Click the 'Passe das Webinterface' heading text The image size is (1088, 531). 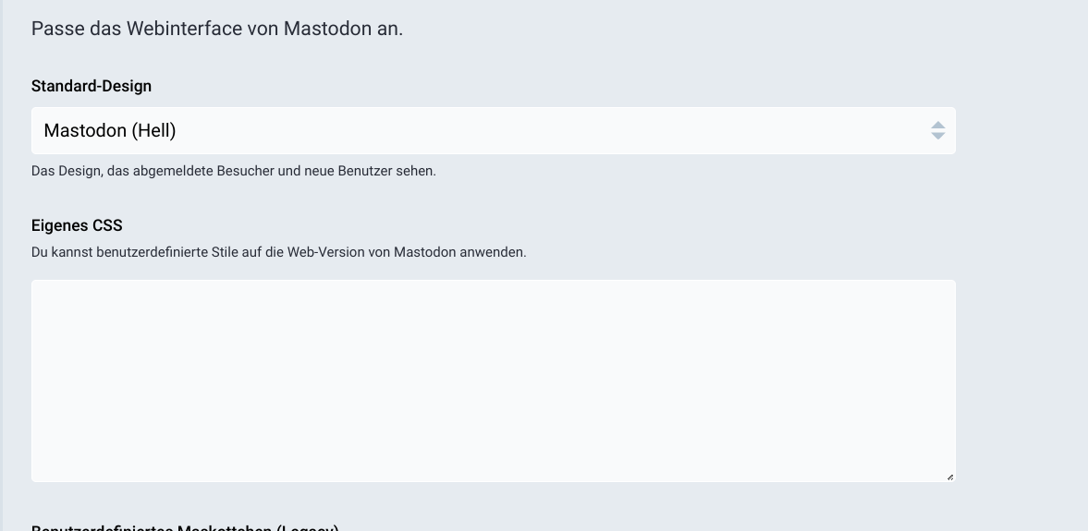pos(216,29)
